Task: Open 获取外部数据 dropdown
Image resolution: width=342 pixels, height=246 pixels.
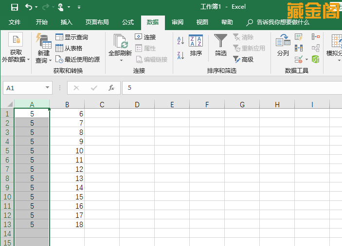Action: [x=16, y=48]
